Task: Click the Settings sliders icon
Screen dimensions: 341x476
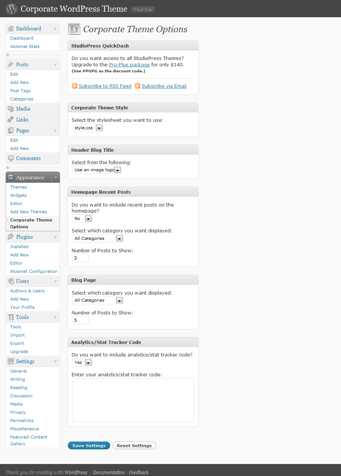Action: tap(11, 361)
